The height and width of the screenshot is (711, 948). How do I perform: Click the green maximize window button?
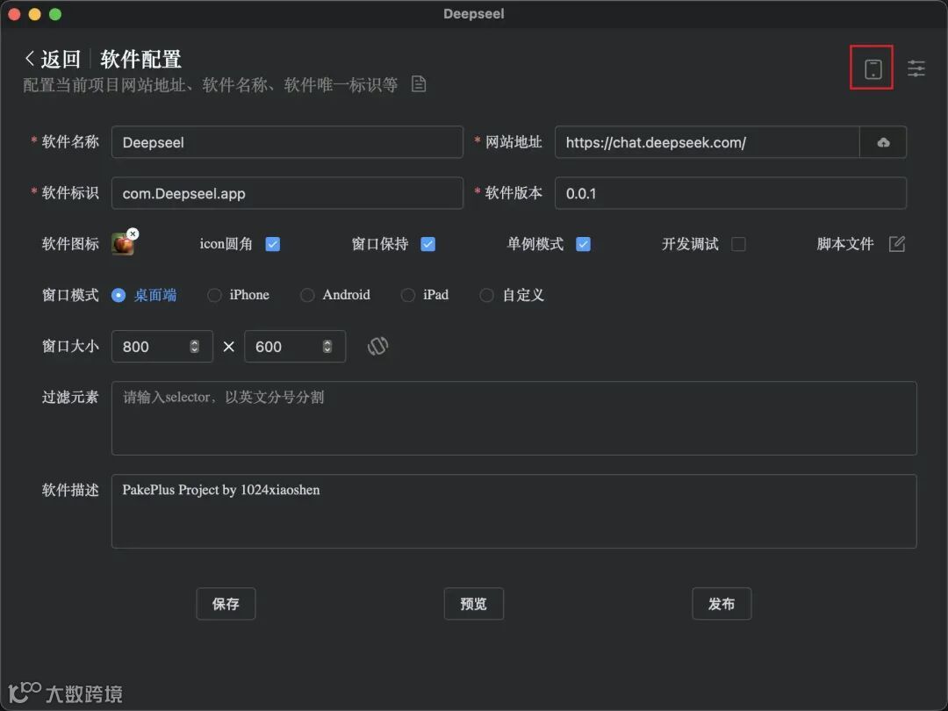(x=55, y=14)
